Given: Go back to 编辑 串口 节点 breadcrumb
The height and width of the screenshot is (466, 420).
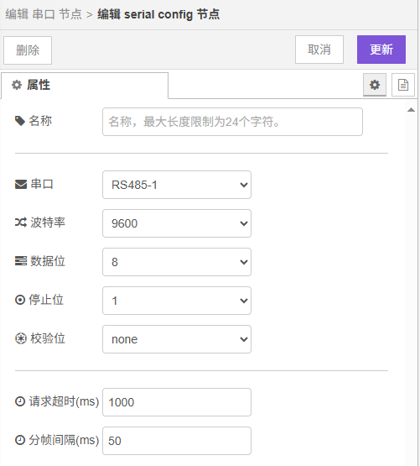Looking at the screenshot, I should pyautogui.click(x=44, y=14).
